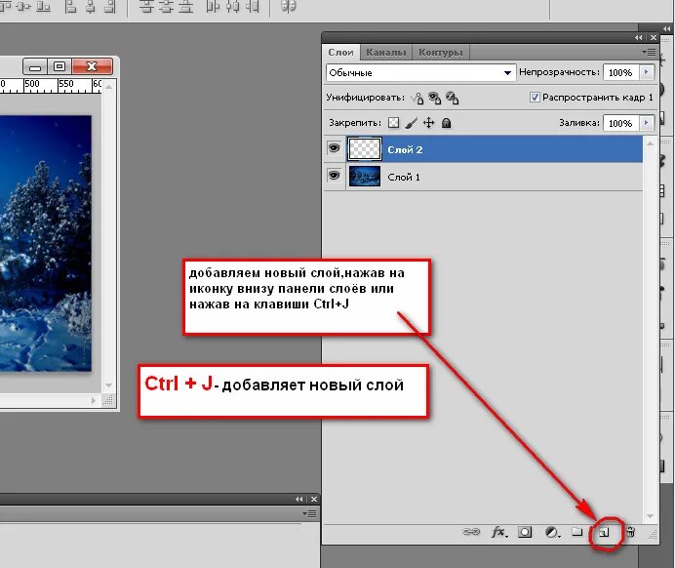Click Align bottom edges icon
The image size is (675, 568).
[43, 7]
